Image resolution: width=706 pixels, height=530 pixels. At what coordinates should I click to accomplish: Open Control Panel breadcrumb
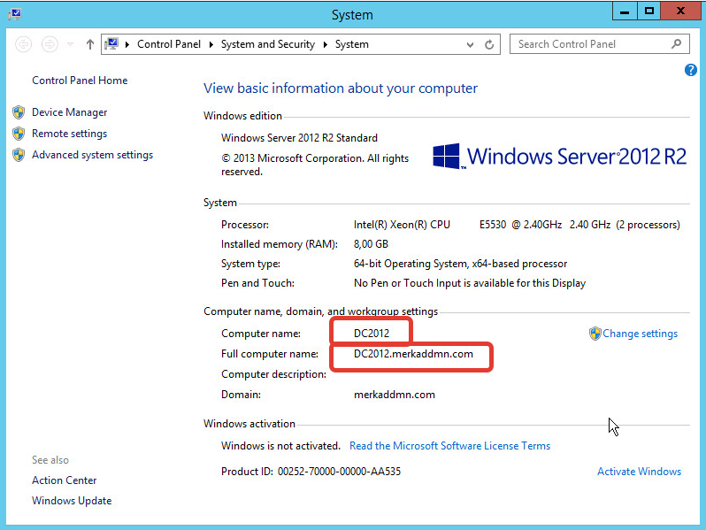(x=169, y=44)
